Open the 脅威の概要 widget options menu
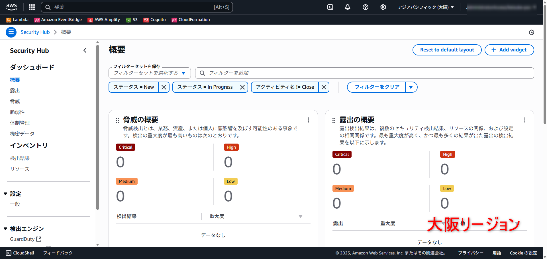 (x=309, y=120)
